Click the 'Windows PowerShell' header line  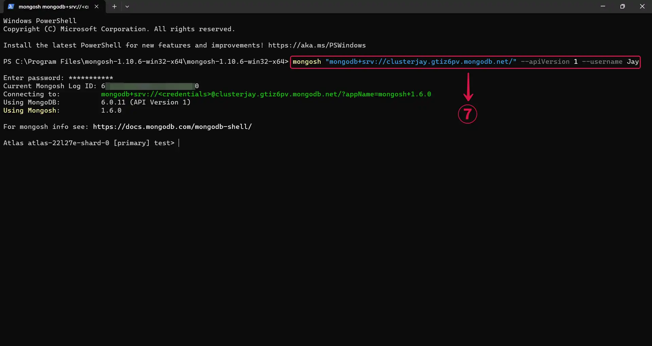coord(40,21)
